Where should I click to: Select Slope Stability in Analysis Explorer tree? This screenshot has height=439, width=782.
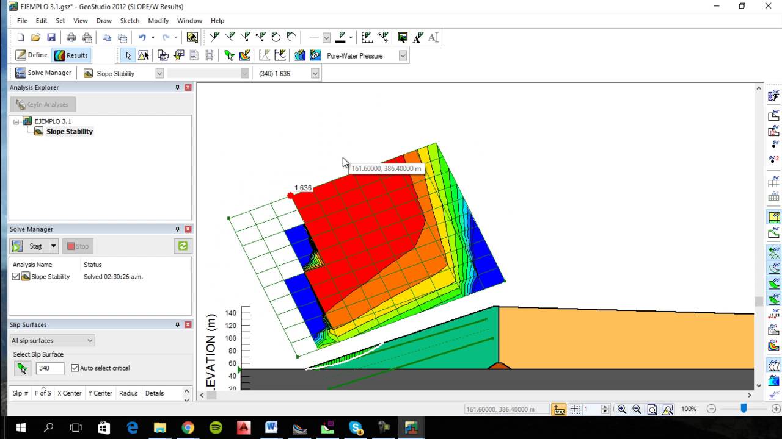70,132
